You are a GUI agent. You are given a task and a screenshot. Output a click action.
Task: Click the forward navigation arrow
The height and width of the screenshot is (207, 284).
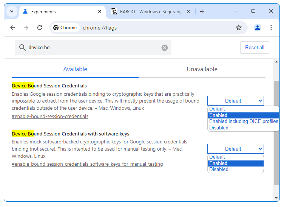point(26,28)
